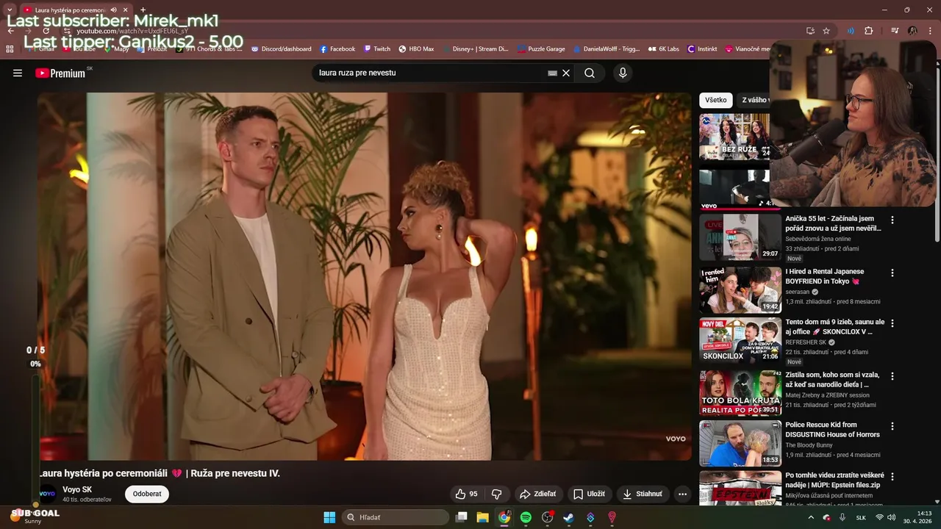Open Chrome media controls icon

click(x=895, y=31)
